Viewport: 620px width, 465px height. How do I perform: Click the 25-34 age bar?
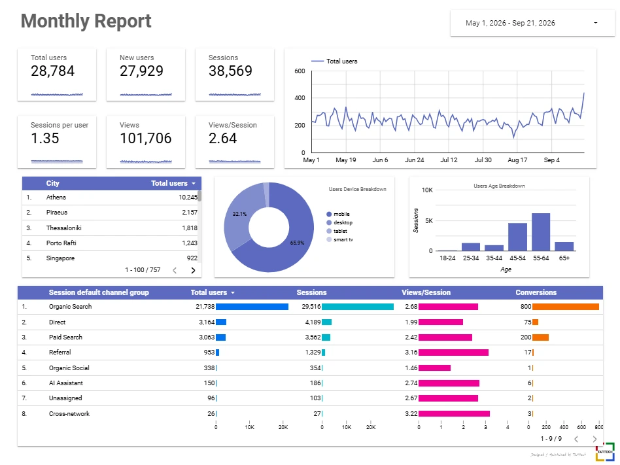point(471,247)
